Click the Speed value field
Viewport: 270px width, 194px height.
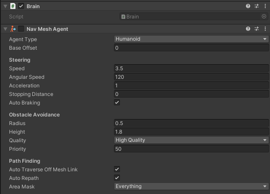(x=191, y=68)
